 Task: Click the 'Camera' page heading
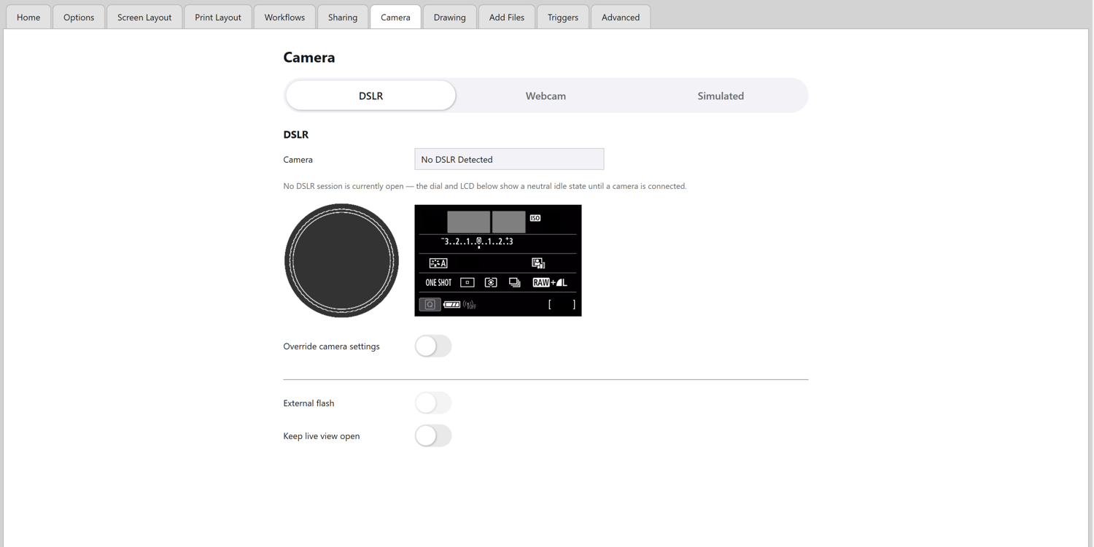coord(309,57)
